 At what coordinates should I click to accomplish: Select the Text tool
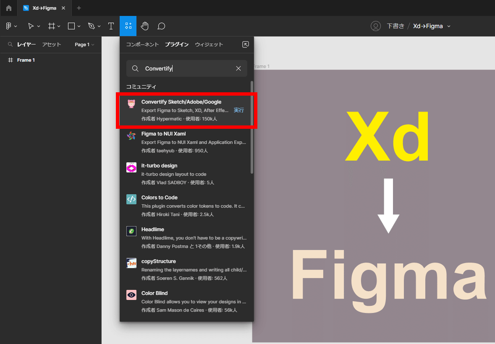[111, 26]
